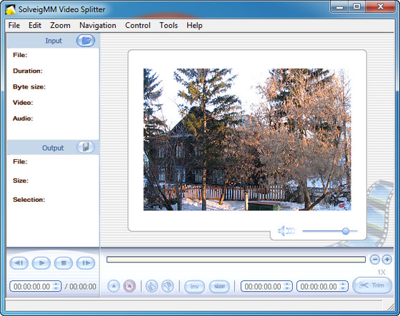Viewport: 400px width, 316px height.
Task: Zoom in timeline with plus icon
Action: (386, 260)
